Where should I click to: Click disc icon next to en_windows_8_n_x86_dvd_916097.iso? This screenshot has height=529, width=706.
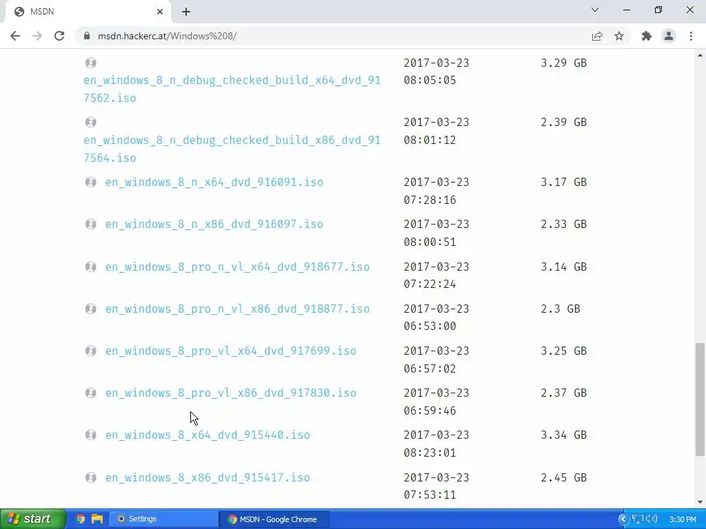[x=90, y=224]
